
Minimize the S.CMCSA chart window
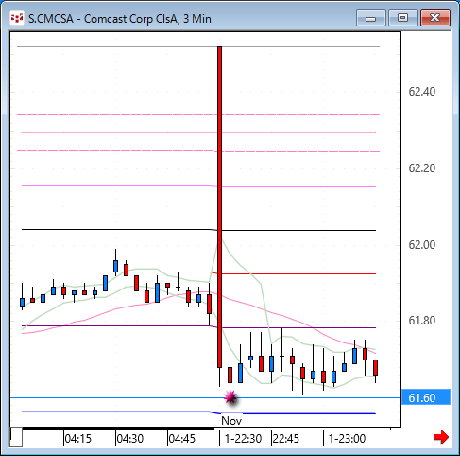[x=371, y=18]
